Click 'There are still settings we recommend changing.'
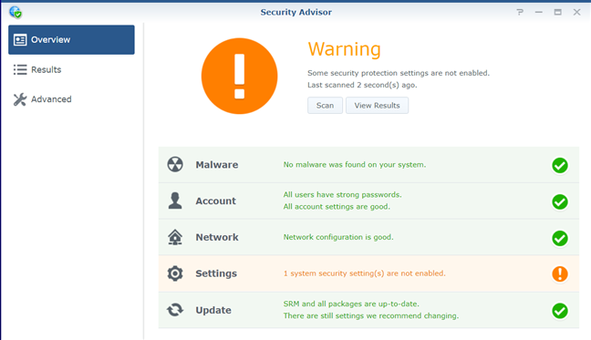This screenshot has height=340, width=591. click(371, 316)
